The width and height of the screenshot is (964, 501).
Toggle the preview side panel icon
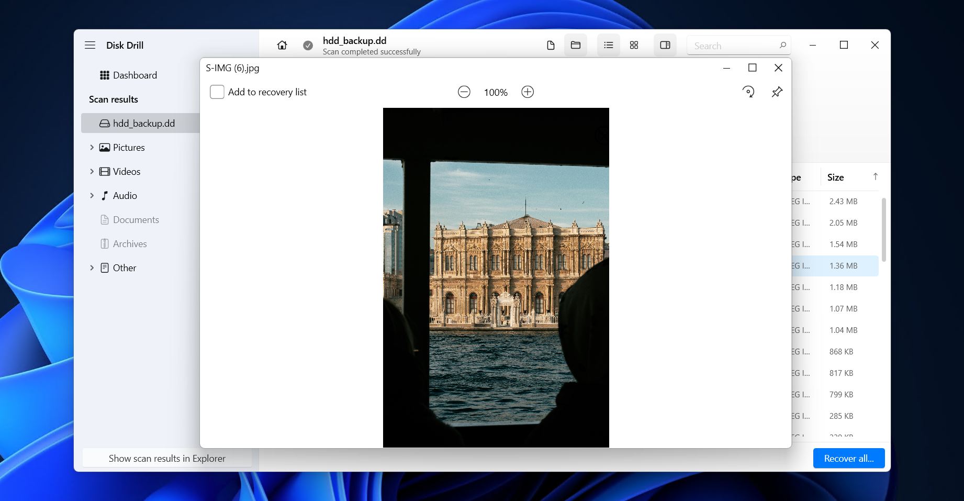(x=665, y=46)
